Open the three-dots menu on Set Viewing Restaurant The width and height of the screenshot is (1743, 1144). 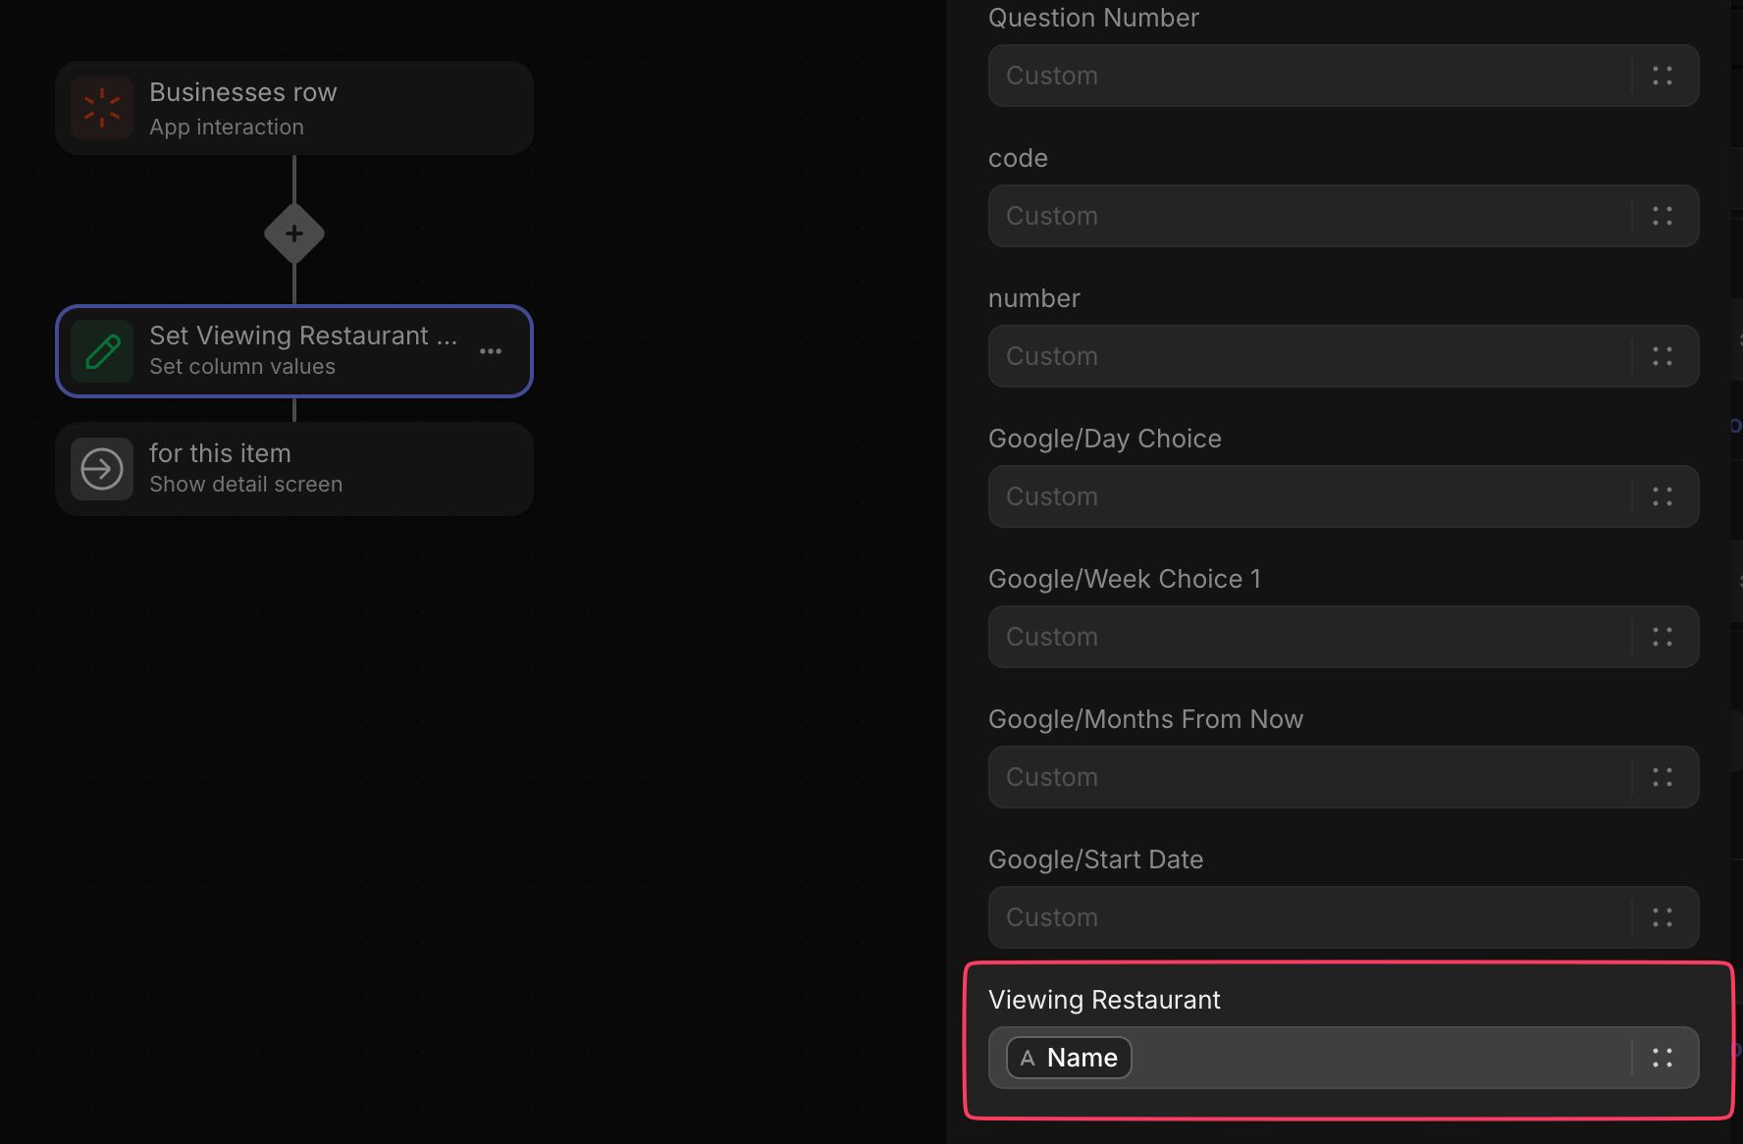pos(491,351)
